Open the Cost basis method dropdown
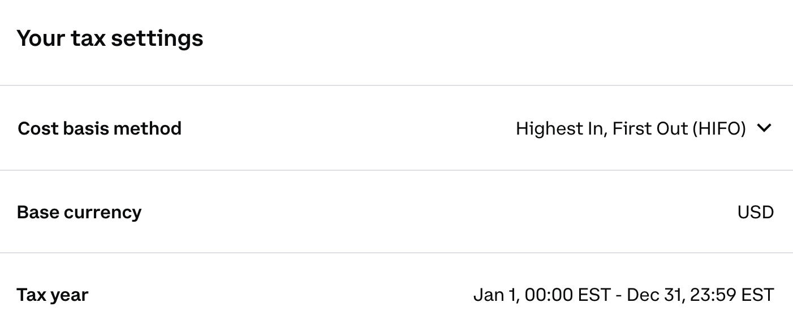The image size is (793, 328). (644, 128)
